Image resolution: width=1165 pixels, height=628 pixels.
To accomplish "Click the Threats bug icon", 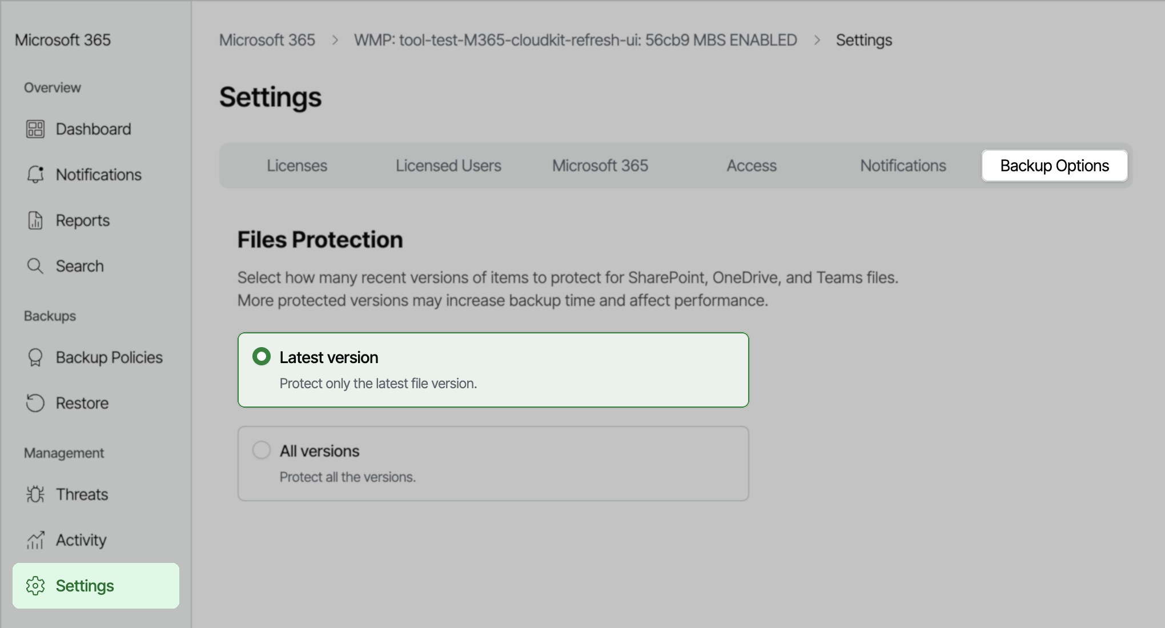I will [35, 494].
